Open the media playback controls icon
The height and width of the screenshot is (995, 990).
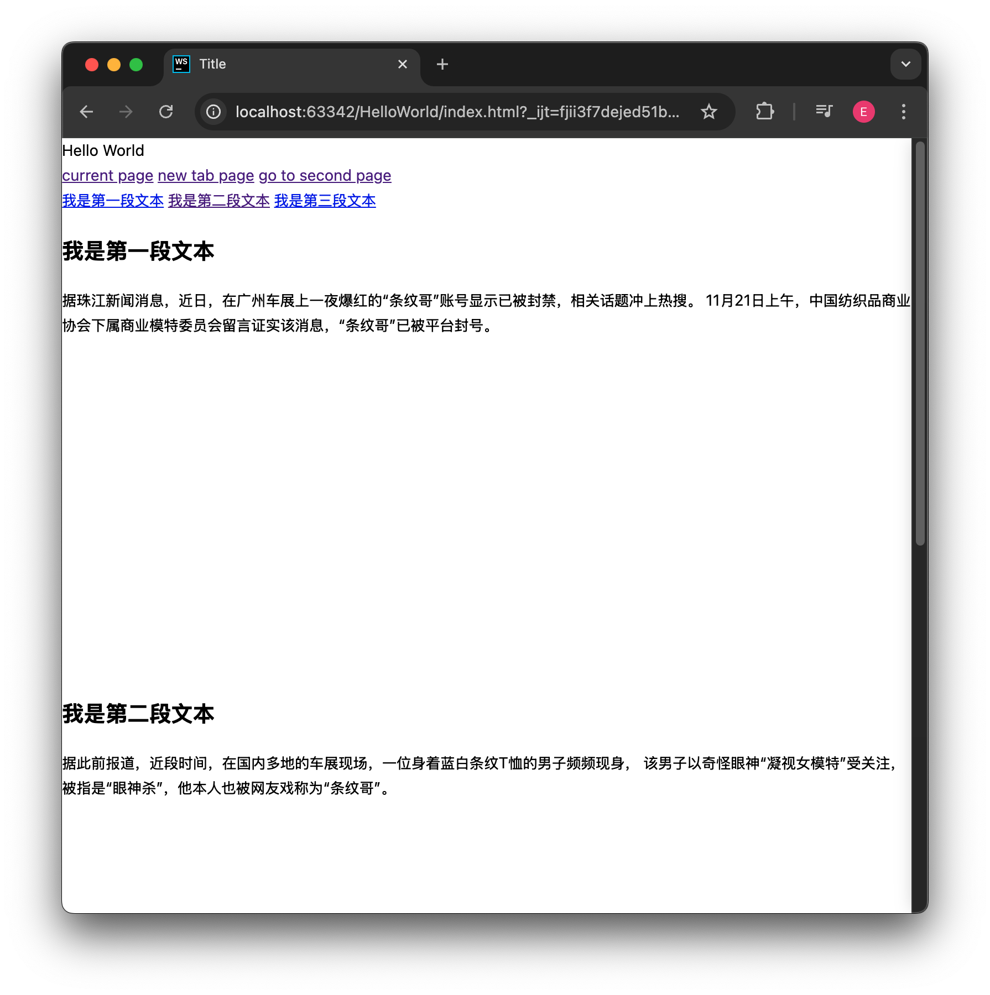(x=824, y=112)
